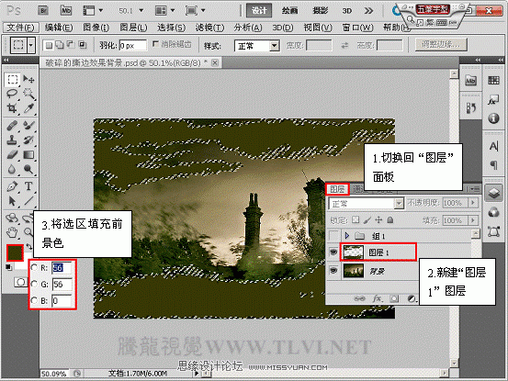Viewport: 508px width, 381px height.
Task: Click the Add layer style fx icon
Action: pos(378,298)
